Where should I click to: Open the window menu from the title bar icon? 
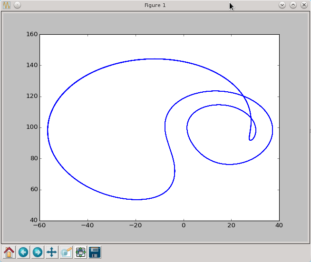[7, 5]
